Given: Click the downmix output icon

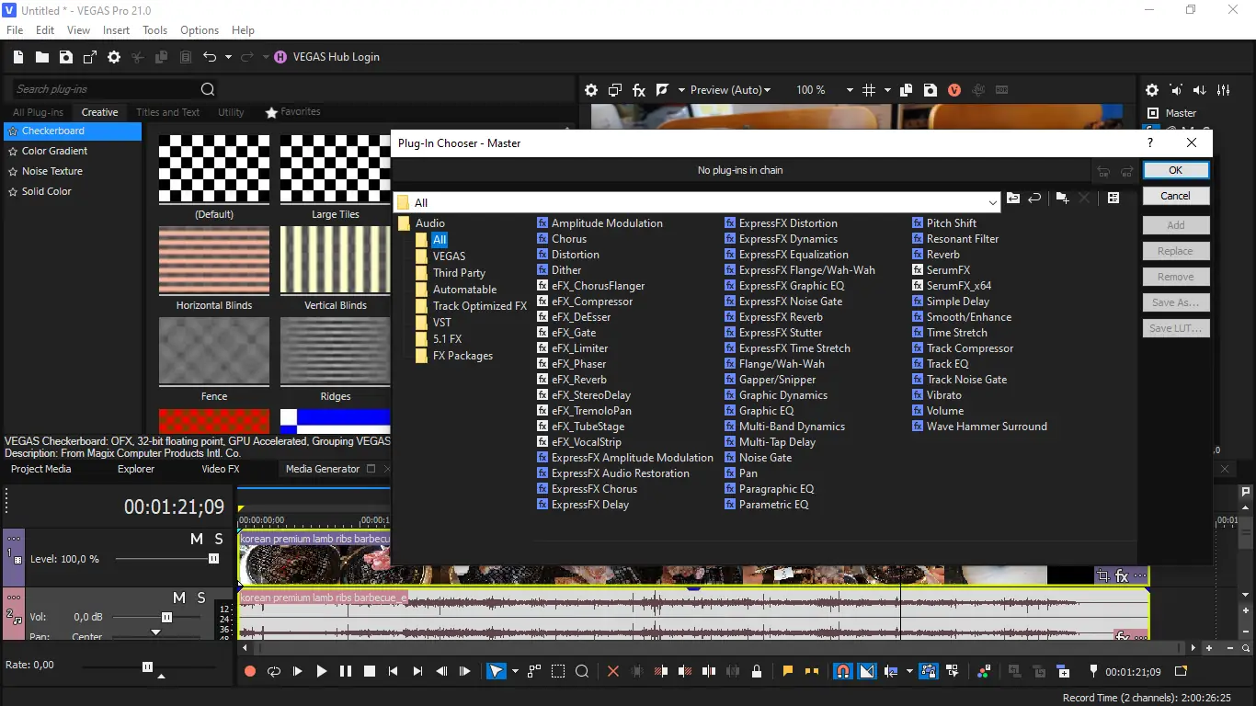Looking at the screenshot, I should (1176, 90).
